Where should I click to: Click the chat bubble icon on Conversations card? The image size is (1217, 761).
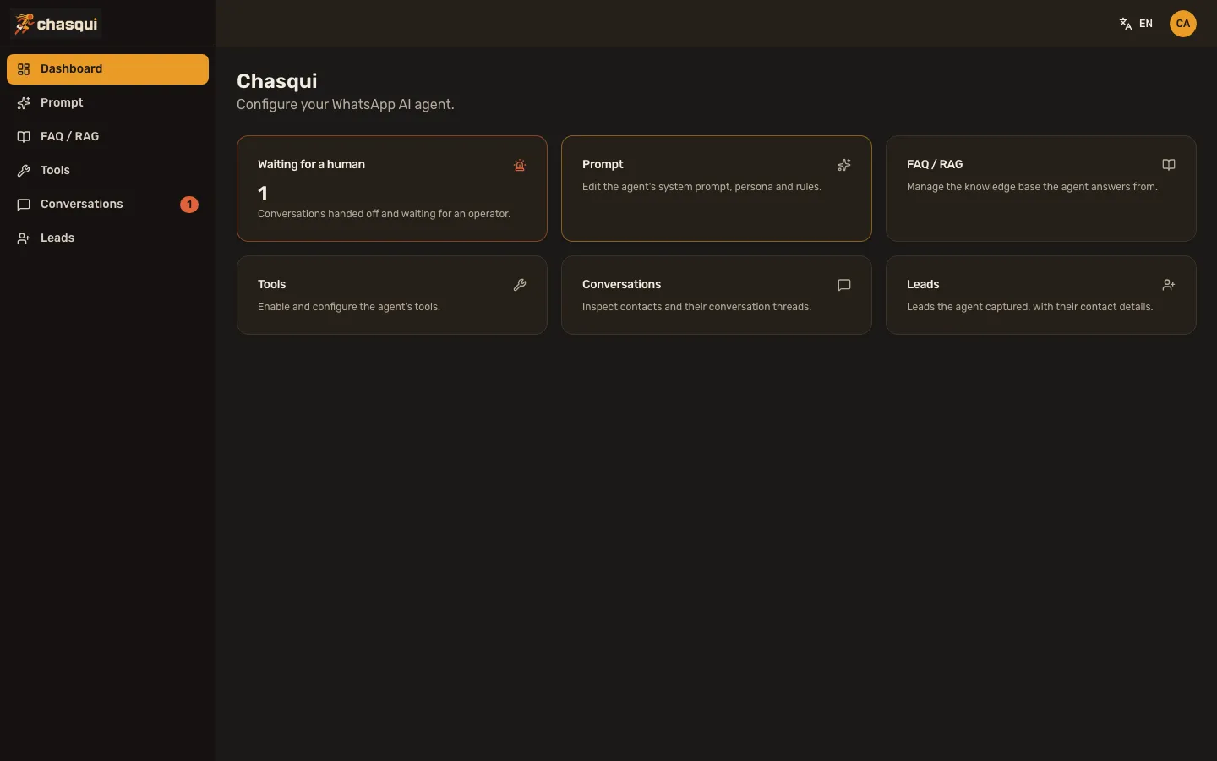844,285
